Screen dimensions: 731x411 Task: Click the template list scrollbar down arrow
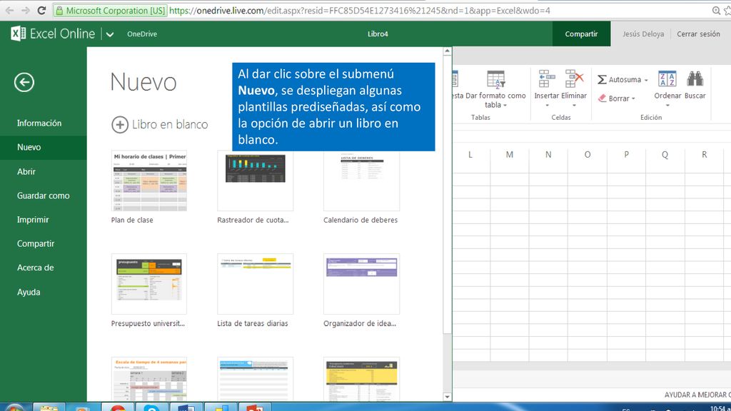447,397
